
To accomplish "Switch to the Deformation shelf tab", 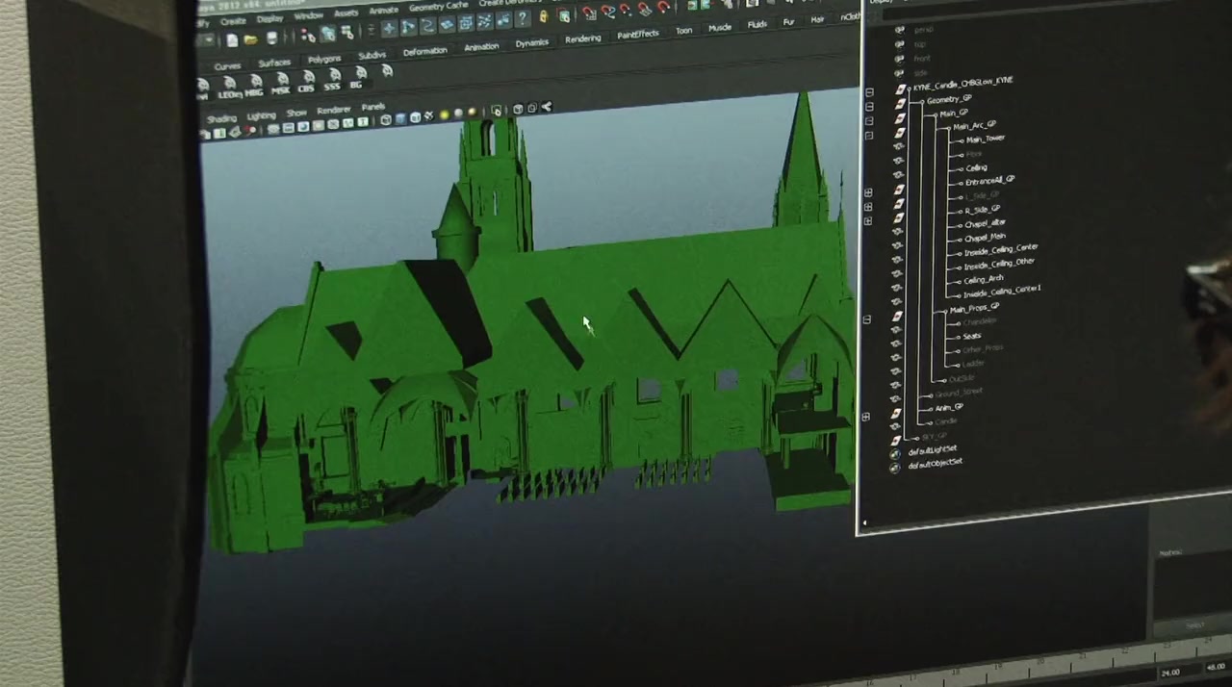I will click(x=424, y=52).
